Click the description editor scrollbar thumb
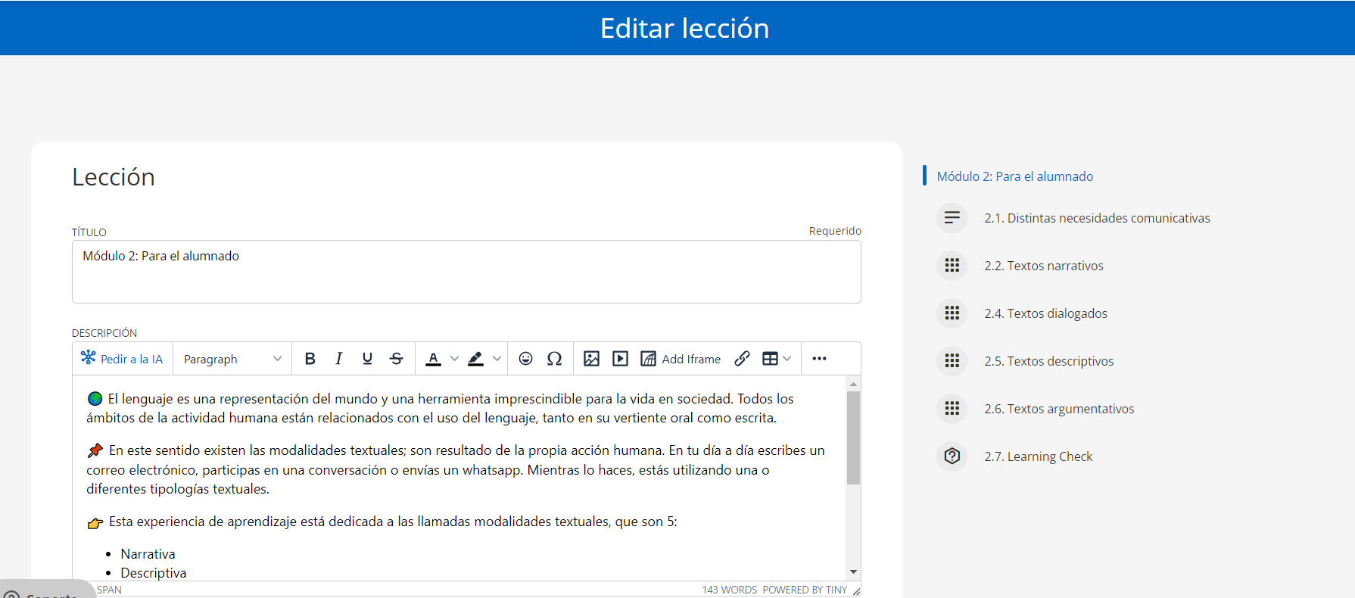Image resolution: width=1355 pixels, height=598 pixels. click(x=853, y=438)
